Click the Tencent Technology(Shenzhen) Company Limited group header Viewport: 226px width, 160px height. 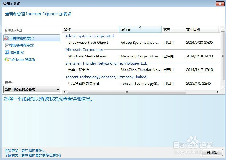[106, 77]
